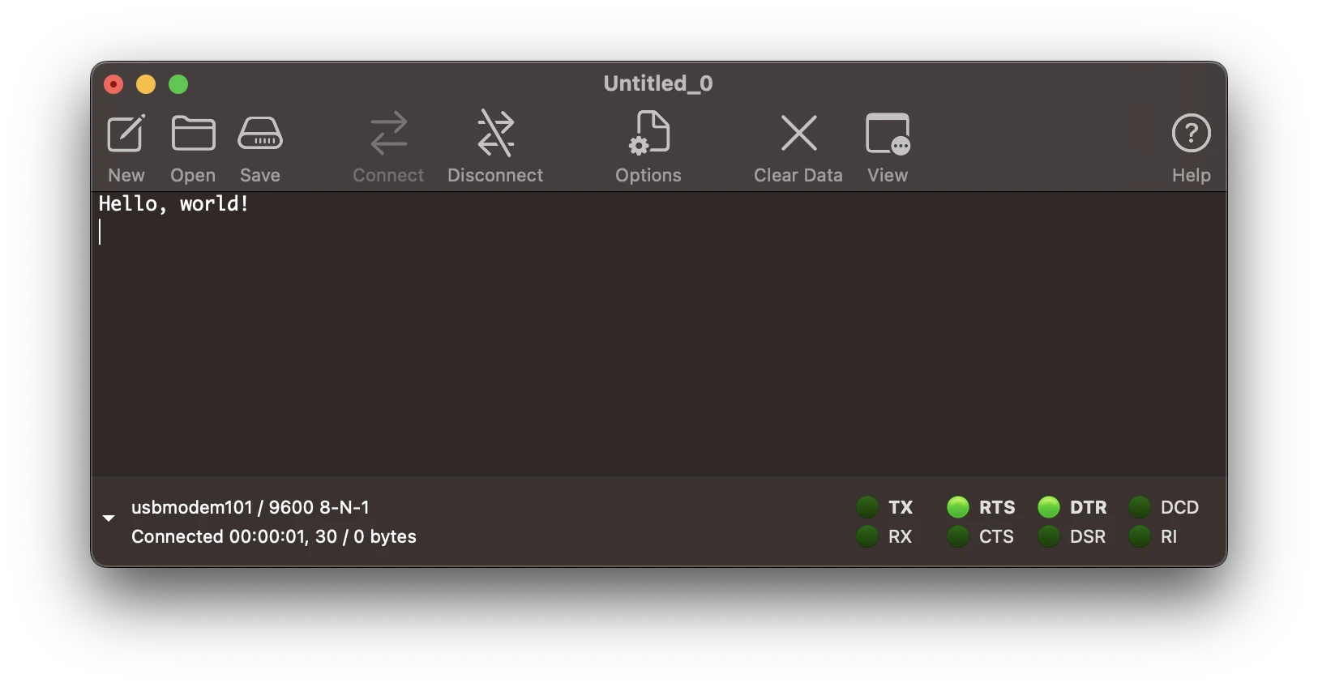Click the CTS indicator light
The width and height of the screenshot is (1318, 687).
958,536
